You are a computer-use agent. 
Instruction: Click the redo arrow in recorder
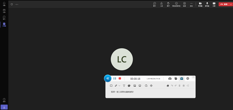tap(176, 86)
